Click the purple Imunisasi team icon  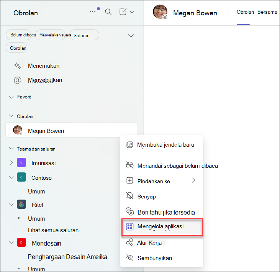21,162
